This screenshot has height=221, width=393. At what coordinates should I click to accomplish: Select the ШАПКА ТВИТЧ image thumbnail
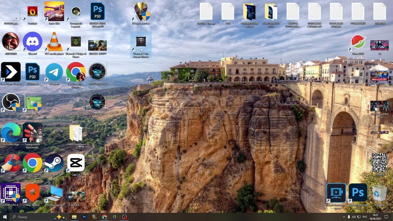point(98,47)
